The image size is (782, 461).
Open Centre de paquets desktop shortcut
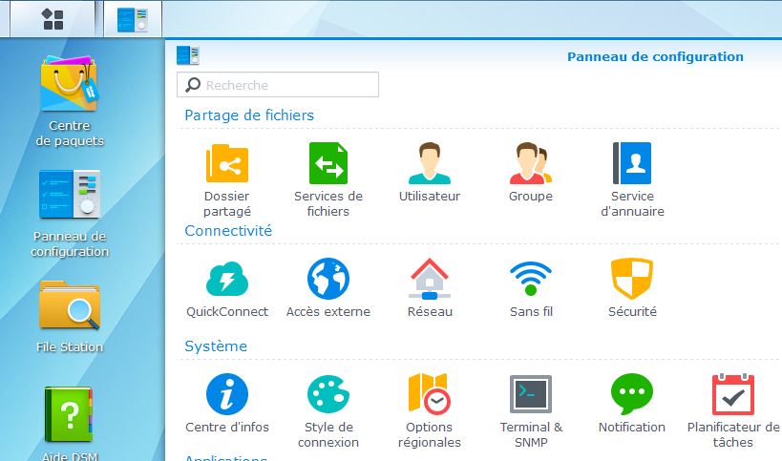pos(70,101)
